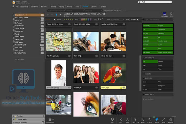The height and width of the screenshot is (124, 186).
Task: Click the heart state filter icon
Action: [98, 19]
